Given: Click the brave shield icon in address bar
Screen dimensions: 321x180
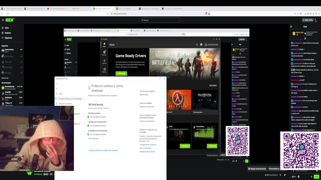Looking at the screenshot, I should [x=206, y=13].
